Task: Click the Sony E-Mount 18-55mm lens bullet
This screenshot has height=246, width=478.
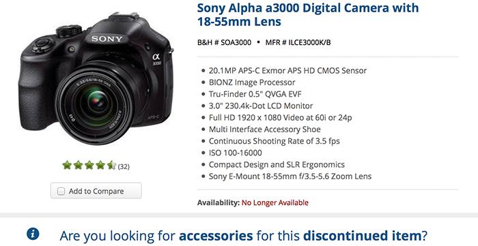Action: tap(290, 176)
